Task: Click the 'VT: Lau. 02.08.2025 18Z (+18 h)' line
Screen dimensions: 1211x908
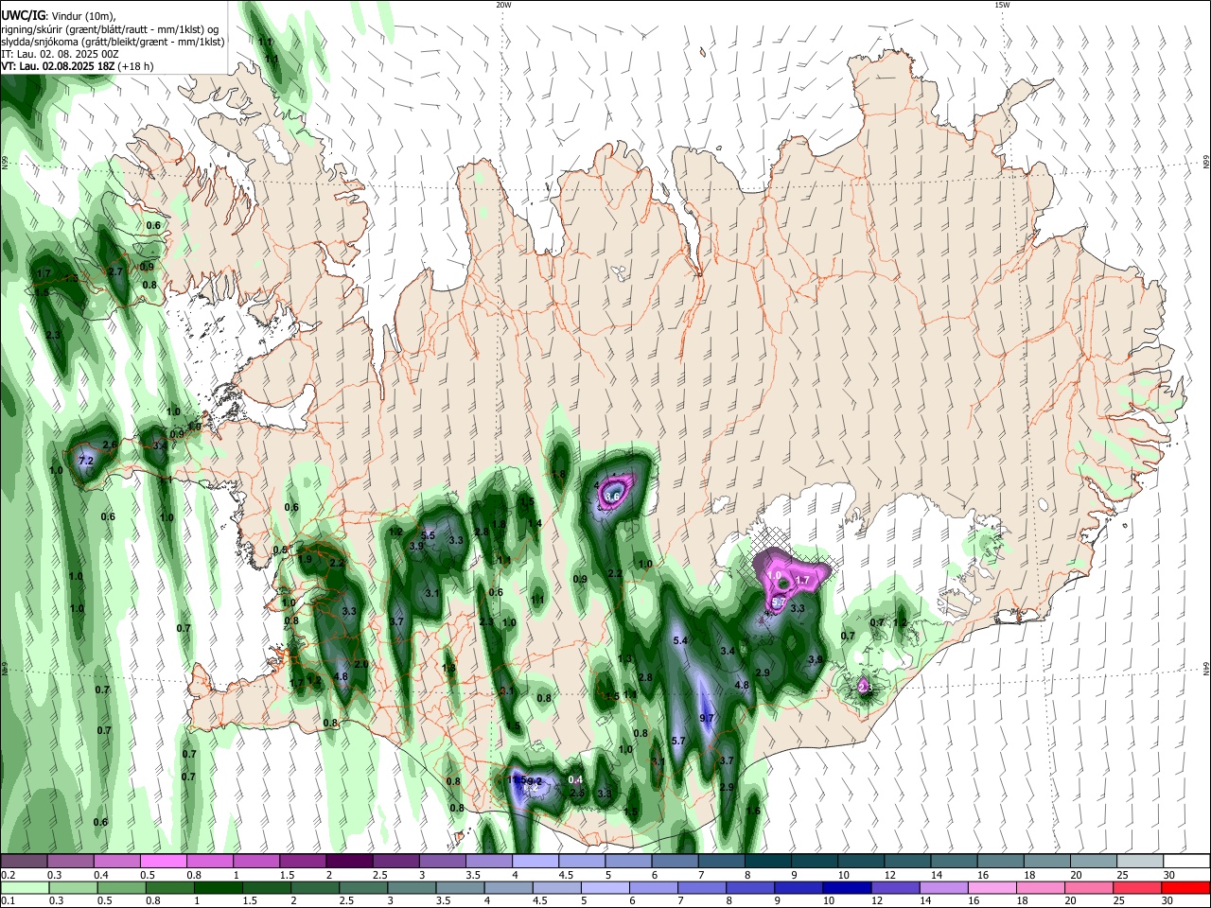Action: (x=78, y=67)
